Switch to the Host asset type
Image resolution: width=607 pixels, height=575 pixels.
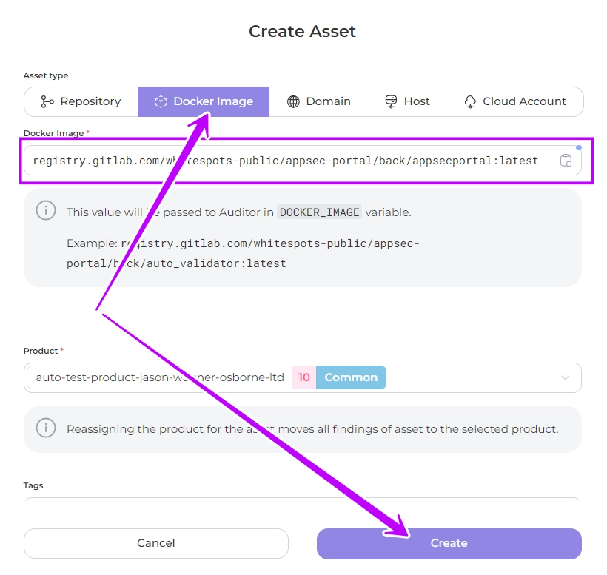(x=408, y=101)
